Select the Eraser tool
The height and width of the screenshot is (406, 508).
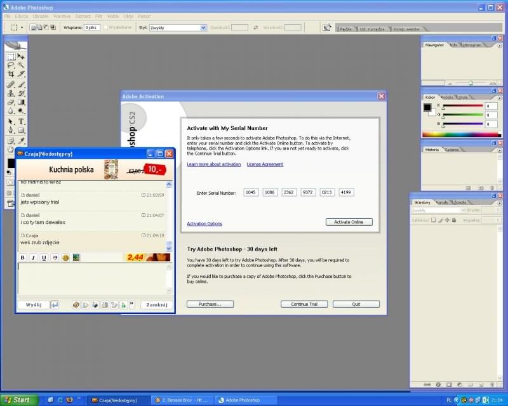(11, 102)
